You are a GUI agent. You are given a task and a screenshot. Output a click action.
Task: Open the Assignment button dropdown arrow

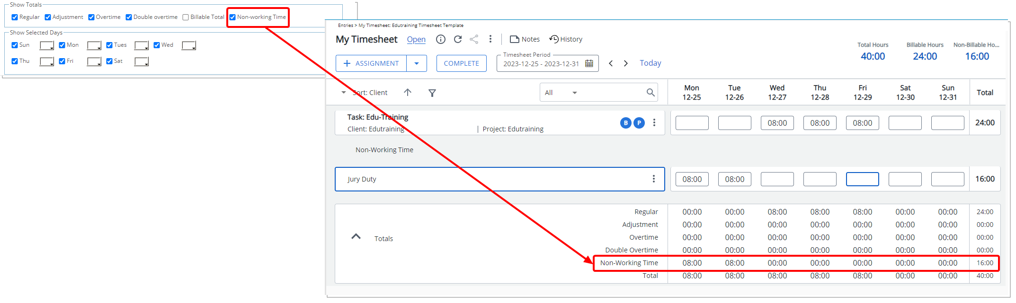417,63
